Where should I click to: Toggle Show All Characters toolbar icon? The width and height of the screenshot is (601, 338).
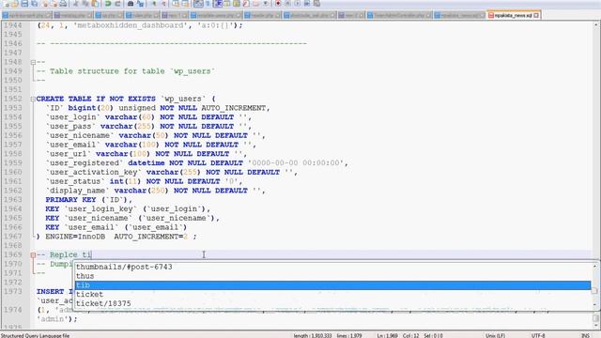click(x=208, y=4)
